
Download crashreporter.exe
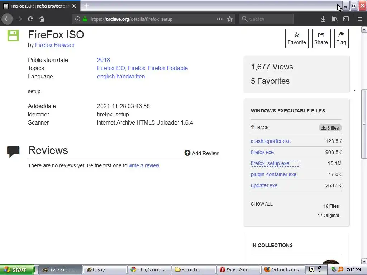[271, 141]
